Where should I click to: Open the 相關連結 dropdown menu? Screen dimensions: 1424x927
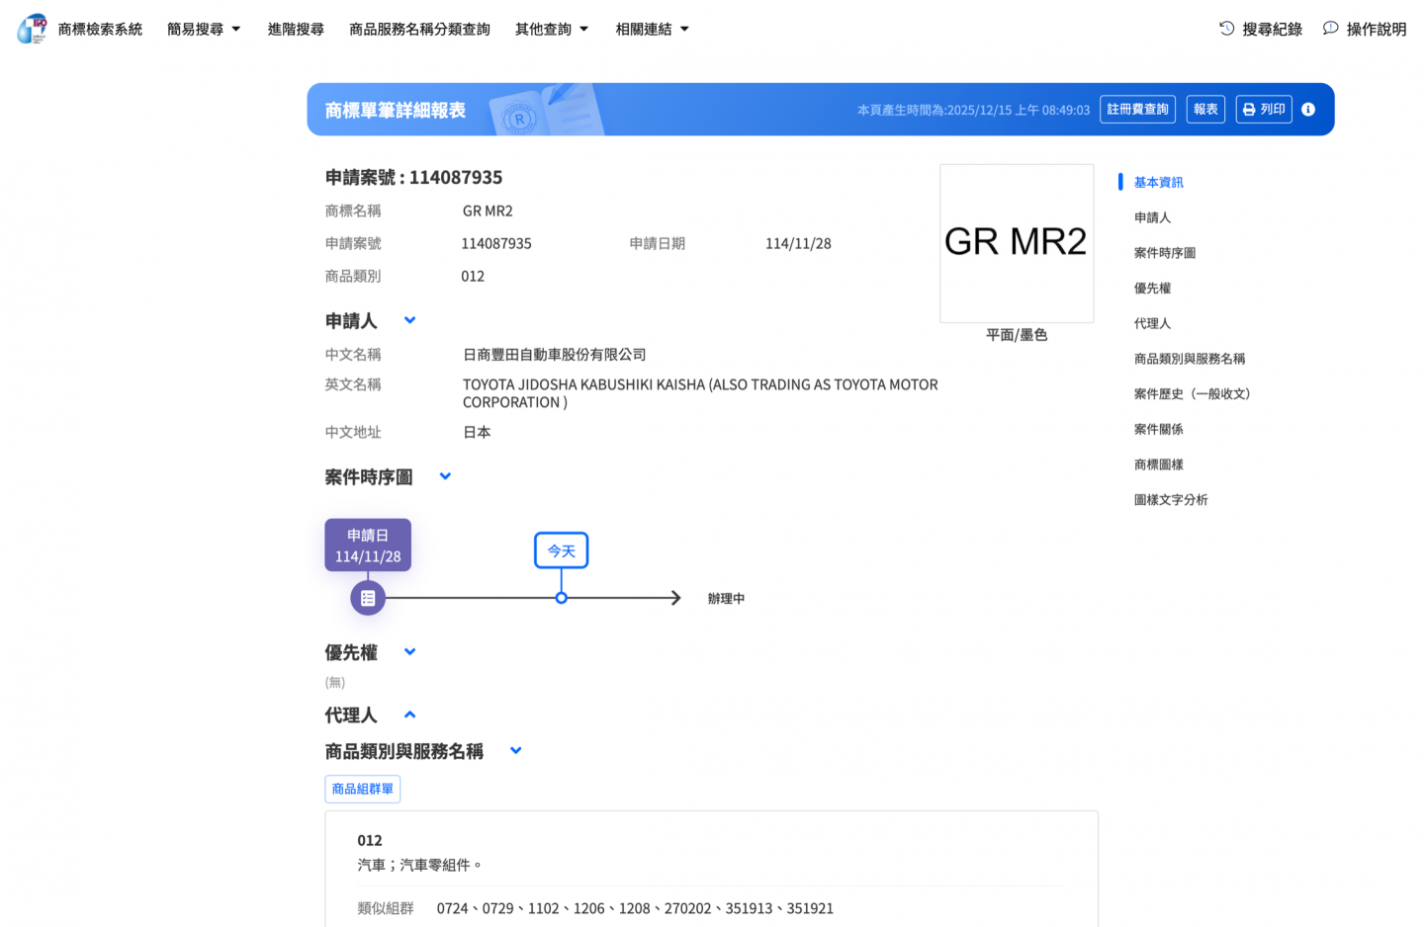[652, 29]
